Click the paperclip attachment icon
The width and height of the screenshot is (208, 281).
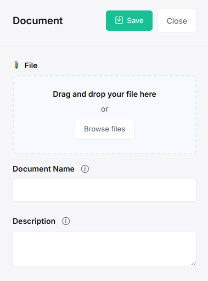click(16, 65)
